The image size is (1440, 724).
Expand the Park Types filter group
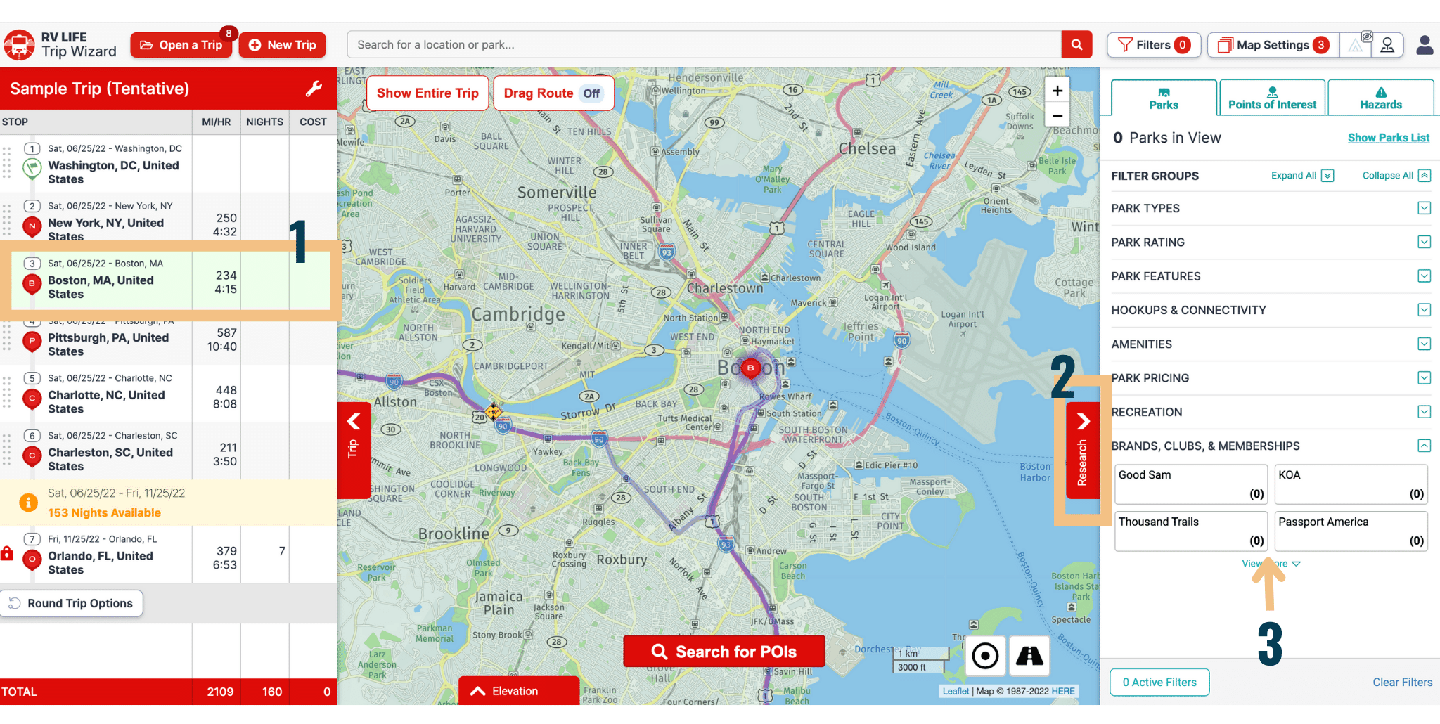pyautogui.click(x=1424, y=208)
